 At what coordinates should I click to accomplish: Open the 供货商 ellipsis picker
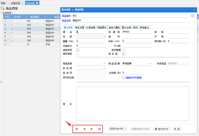[x=104, y=68]
